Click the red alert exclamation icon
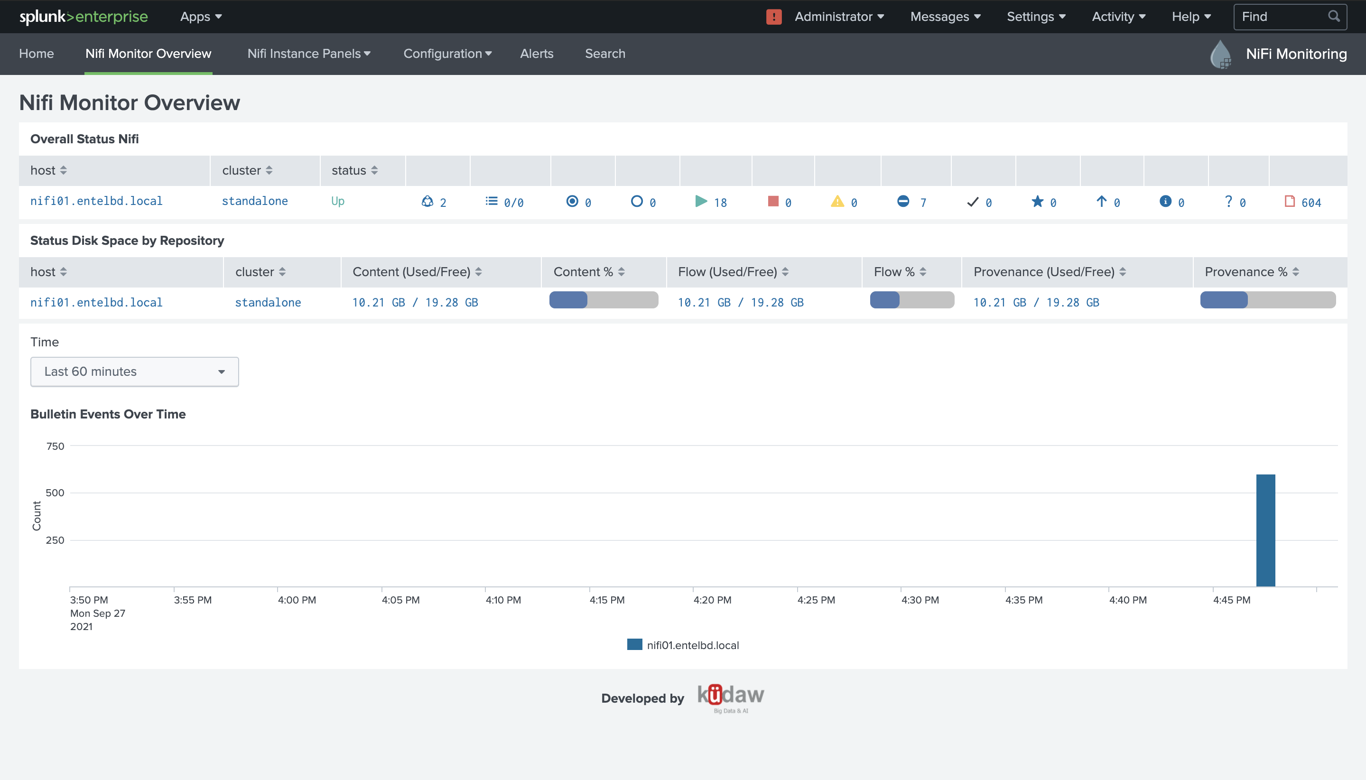Screen dimensions: 1366x780 pyautogui.click(x=773, y=17)
